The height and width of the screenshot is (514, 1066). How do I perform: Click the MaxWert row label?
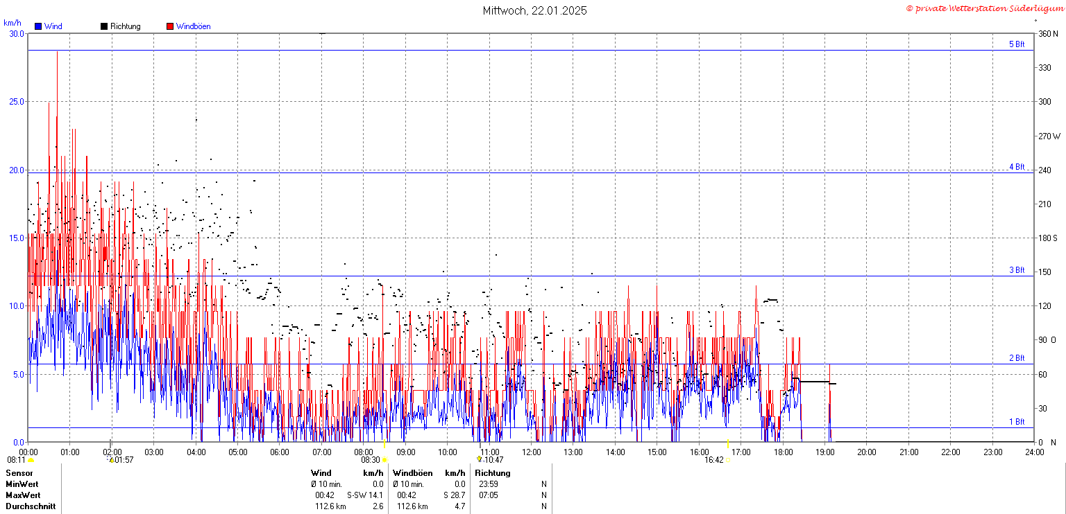tap(23, 495)
